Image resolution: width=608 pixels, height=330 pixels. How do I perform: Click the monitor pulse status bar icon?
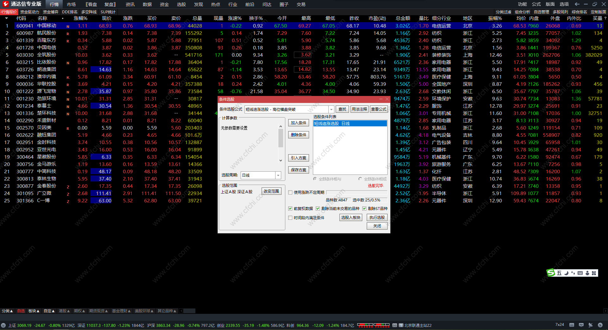pyautogui.click(x=581, y=325)
